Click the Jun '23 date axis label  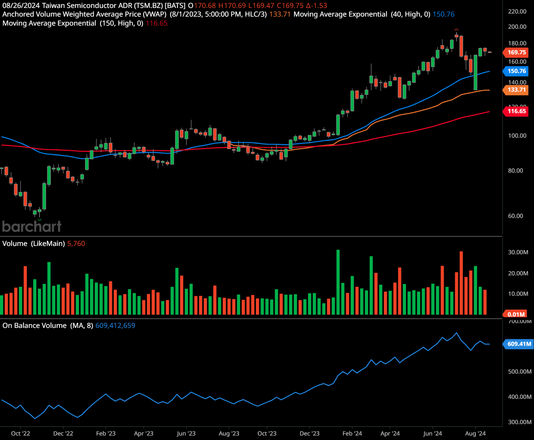[x=186, y=433]
